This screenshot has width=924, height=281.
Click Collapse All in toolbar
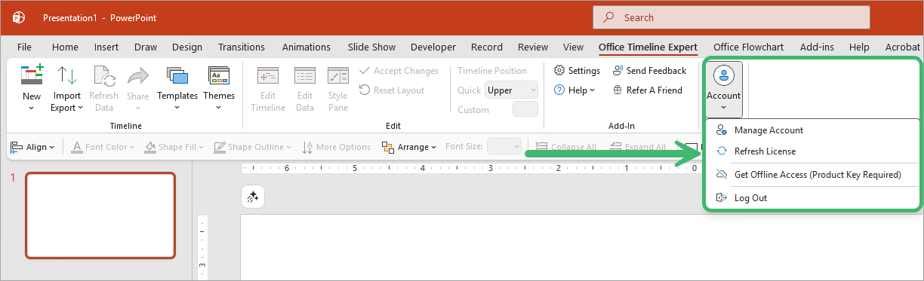pos(565,147)
